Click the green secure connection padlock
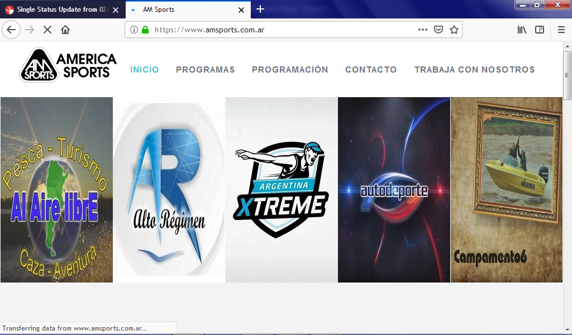 click(x=145, y=30)
